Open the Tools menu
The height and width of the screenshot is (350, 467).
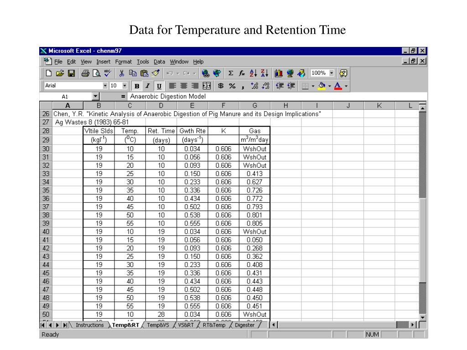pyautogui.click(x=143, y=62)
